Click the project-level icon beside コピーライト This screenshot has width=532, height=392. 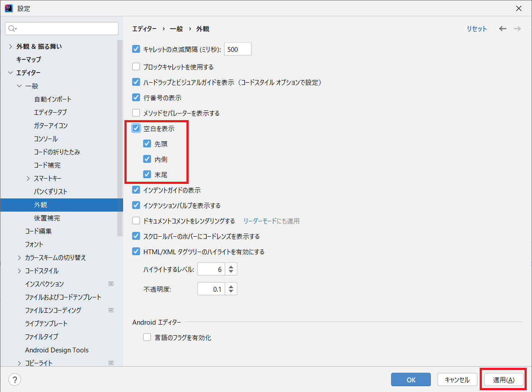coord(111,363)
